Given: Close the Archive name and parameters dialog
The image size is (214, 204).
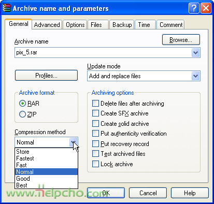Looking at the screenshot, I should coord(206,8).
